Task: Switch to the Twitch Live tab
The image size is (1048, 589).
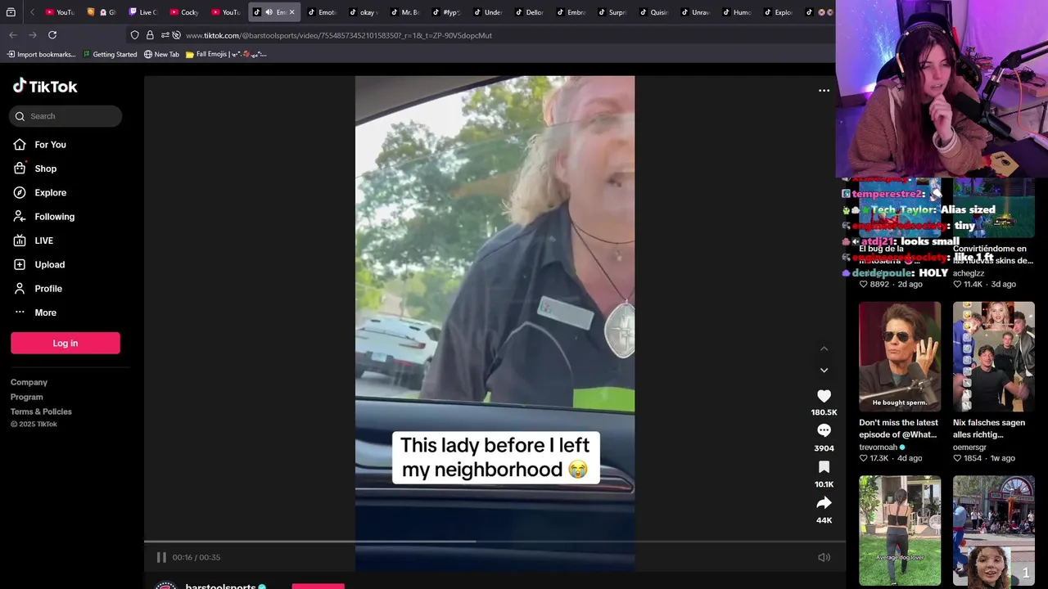Action: coord(143,12)
